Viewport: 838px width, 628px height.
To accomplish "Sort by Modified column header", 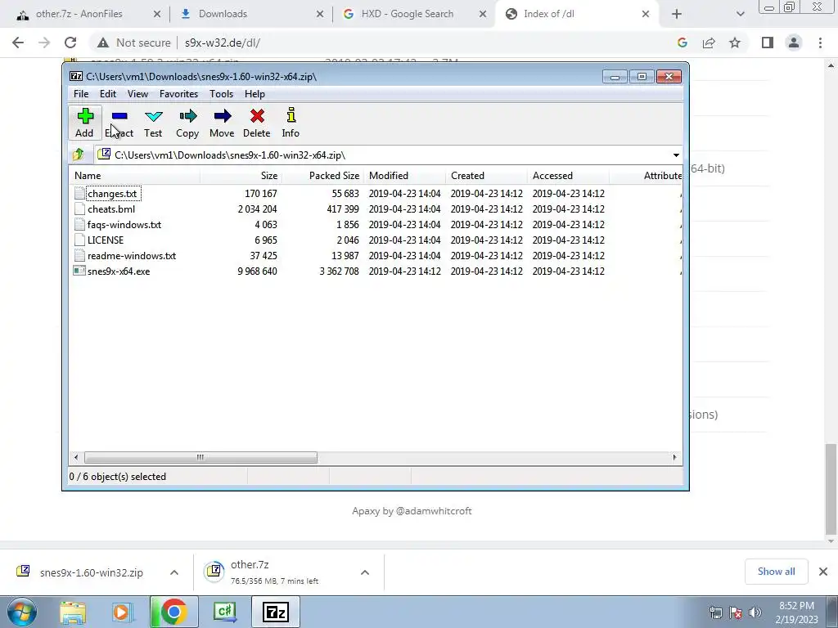I will 404,176.
